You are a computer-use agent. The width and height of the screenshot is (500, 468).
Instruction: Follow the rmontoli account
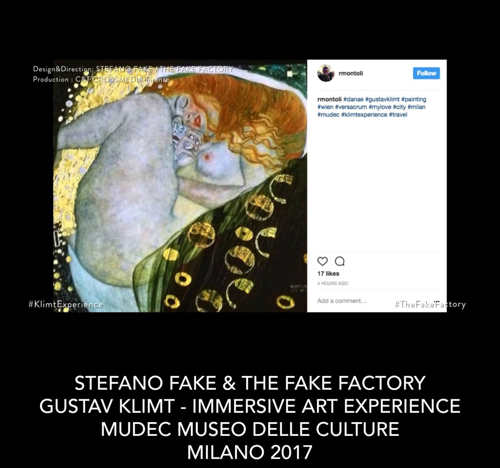tap(426, 73)
